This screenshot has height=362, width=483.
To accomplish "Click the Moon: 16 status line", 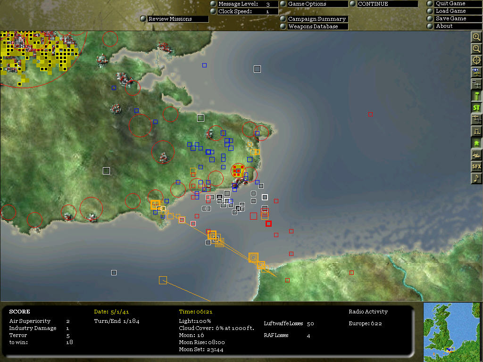I will point(192,335).
